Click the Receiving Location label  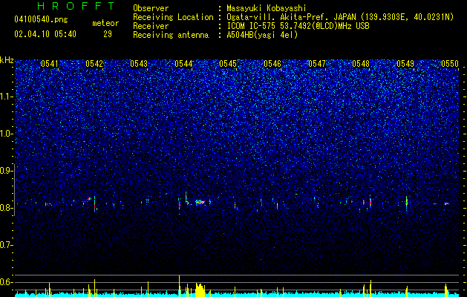pyautogui.click(x=173, y=17)
